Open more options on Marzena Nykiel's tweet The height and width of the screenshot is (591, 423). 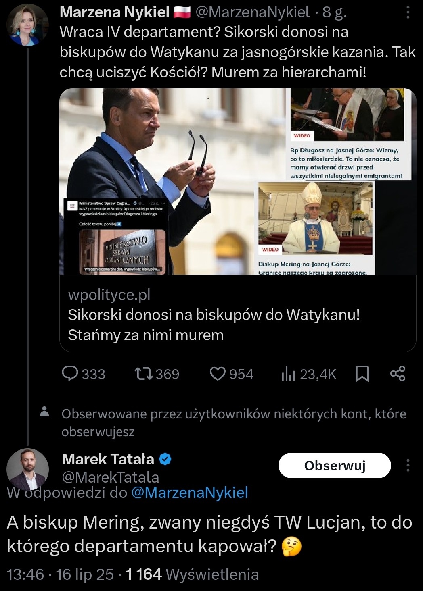[408, 13]
